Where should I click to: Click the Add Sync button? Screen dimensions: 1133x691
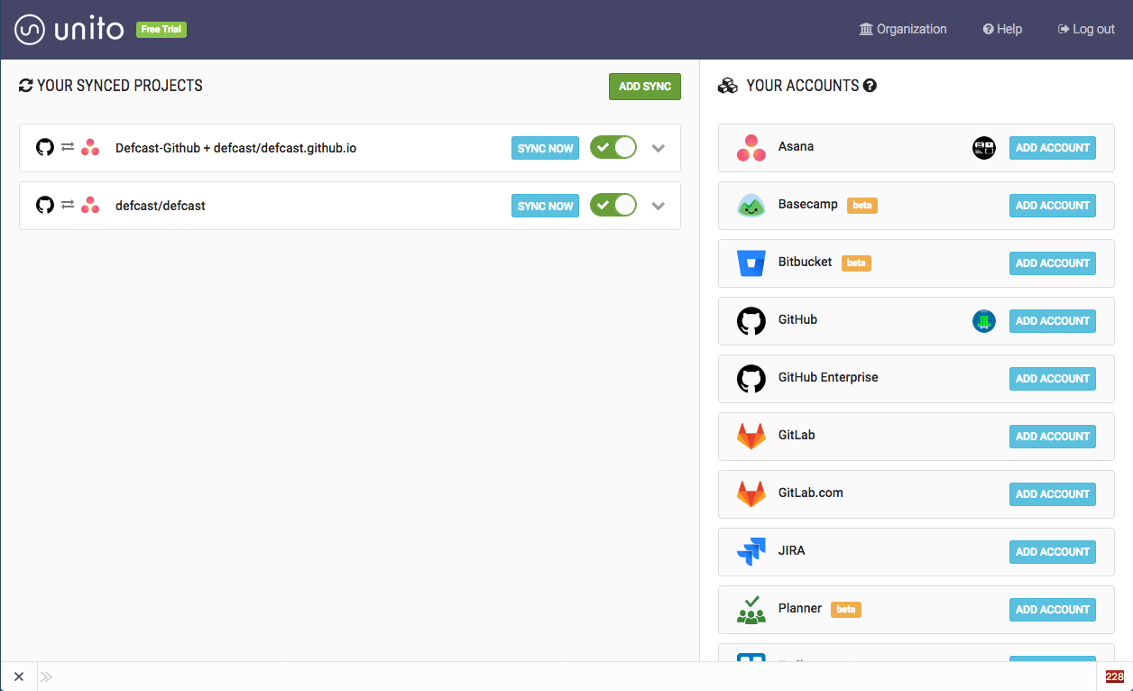point(645,87)
